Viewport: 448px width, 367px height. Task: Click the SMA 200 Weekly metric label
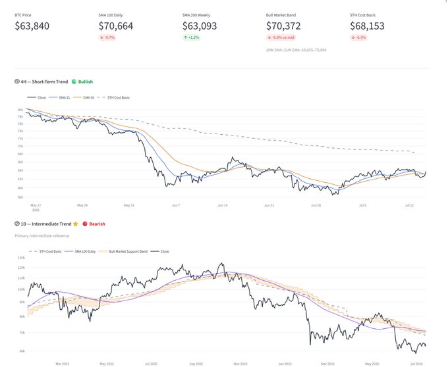pos(196,15)
